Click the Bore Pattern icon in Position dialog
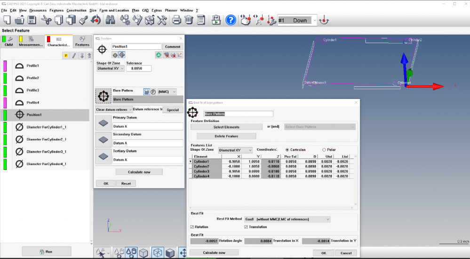The height and width of the screenshot is (259, 470). coord(103,96)
